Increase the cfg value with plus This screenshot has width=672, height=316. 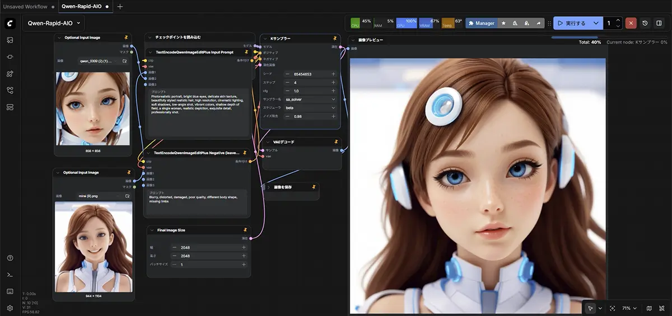pyautogui.click(x=333, y=91)
